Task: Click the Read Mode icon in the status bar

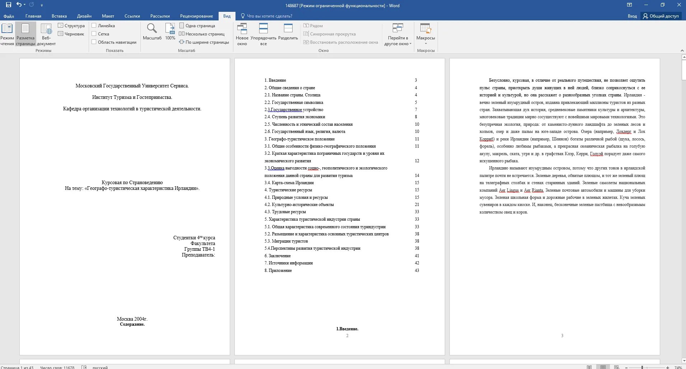Action: (x=589, y=367)
